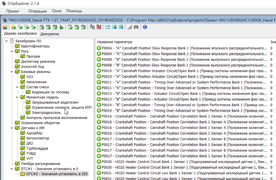Click the 'cs' import toolbar icon
Screen dimensions: 276x180
click(70, 27)
